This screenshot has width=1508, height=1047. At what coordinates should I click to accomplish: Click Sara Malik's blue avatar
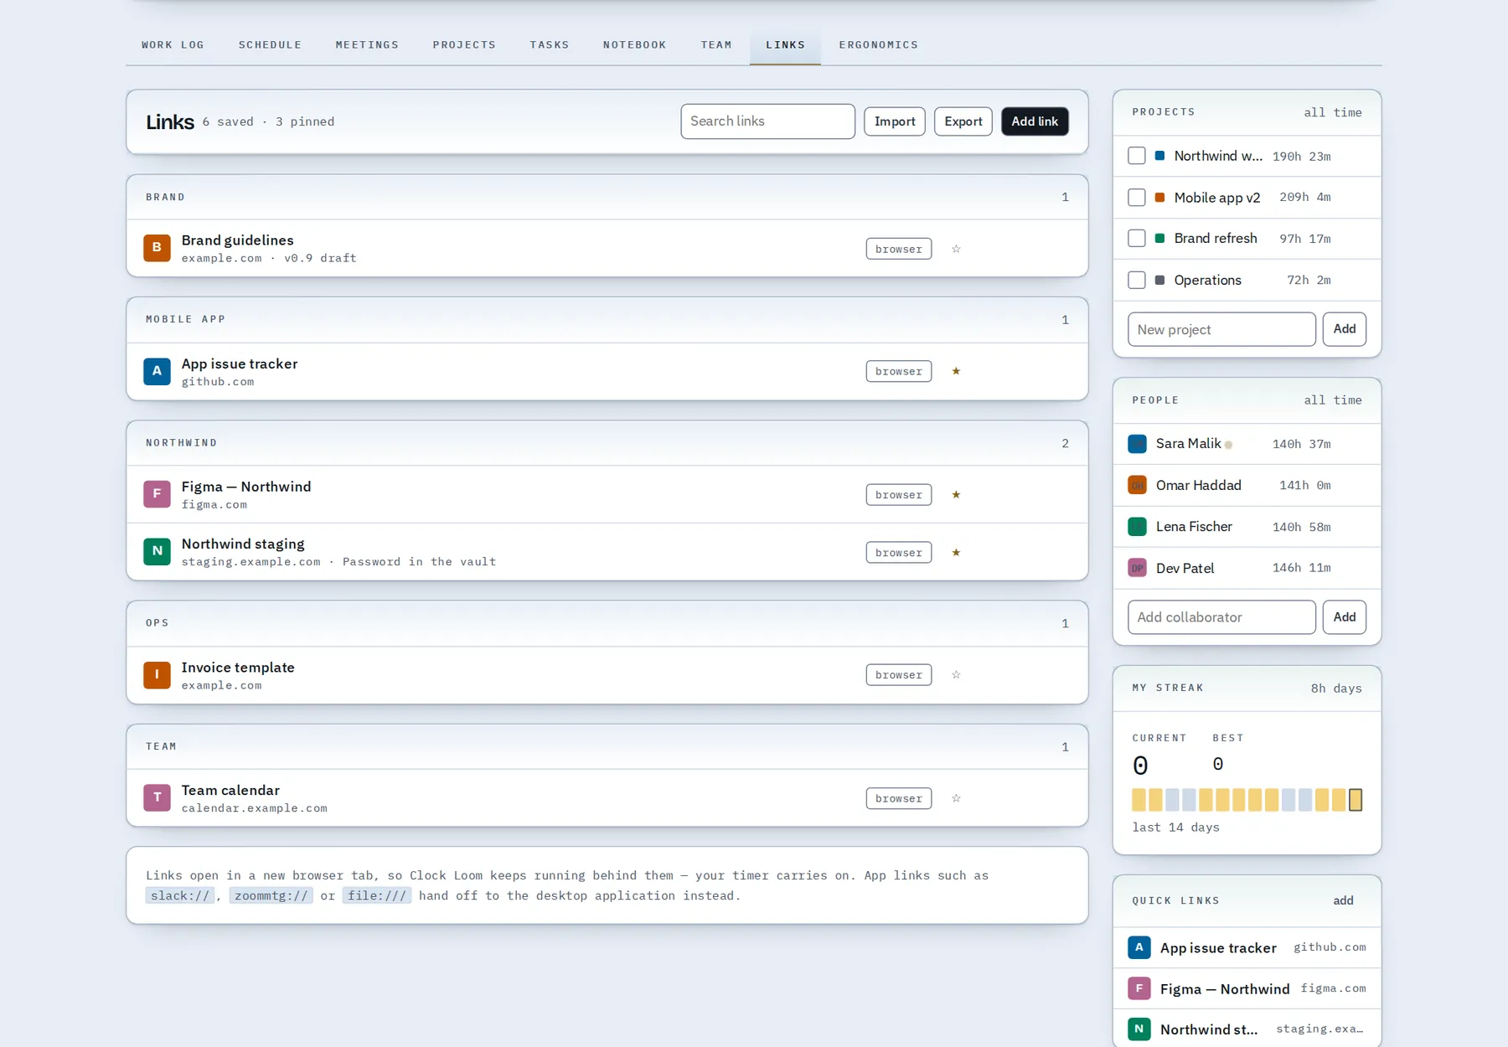coord(1137,444)
